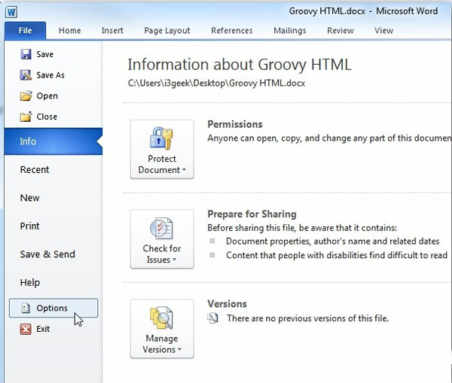The image size is (452, 383).
Task: Click the Open folder icon
Action: coord(26,96)
